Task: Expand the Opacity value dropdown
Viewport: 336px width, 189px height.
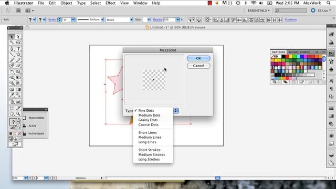Action: [177, 20]
